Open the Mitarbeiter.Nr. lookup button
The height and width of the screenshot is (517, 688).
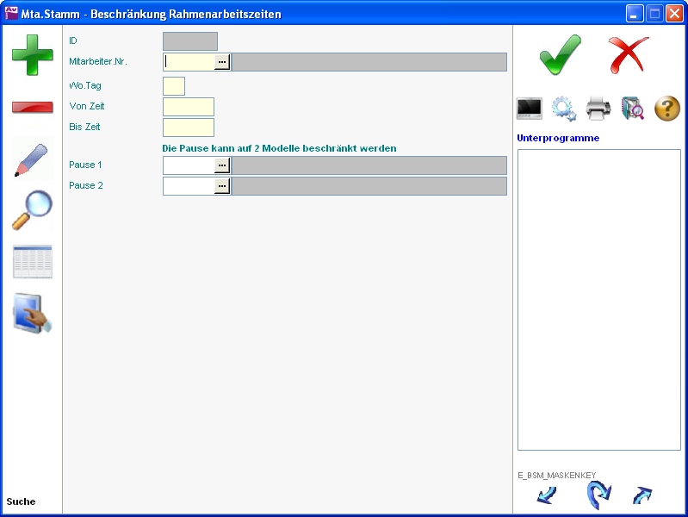[222, 62]
